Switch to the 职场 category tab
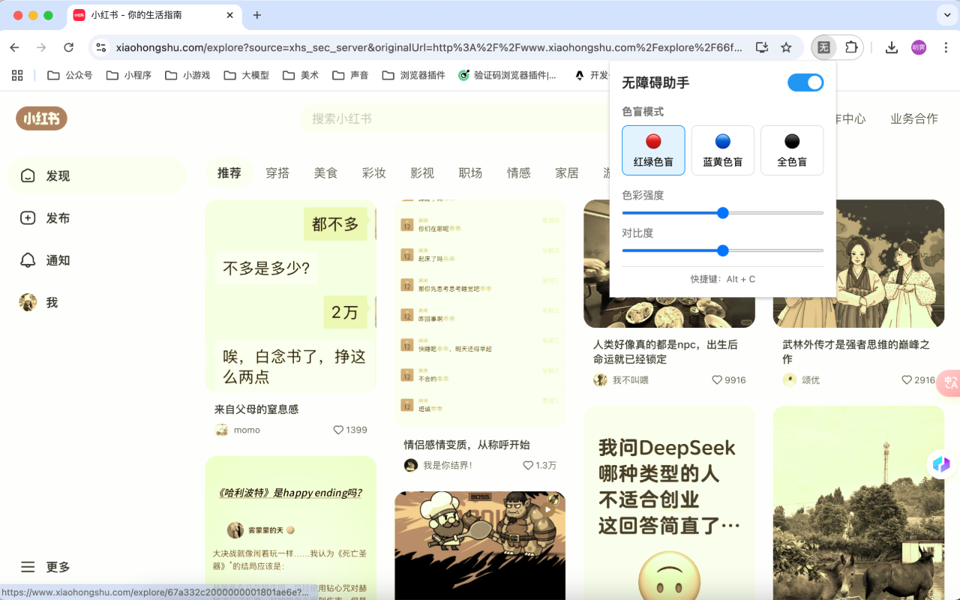Screen dimensions: 960x600 (x=470, y=173)
